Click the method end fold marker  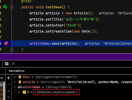[12, 49]
